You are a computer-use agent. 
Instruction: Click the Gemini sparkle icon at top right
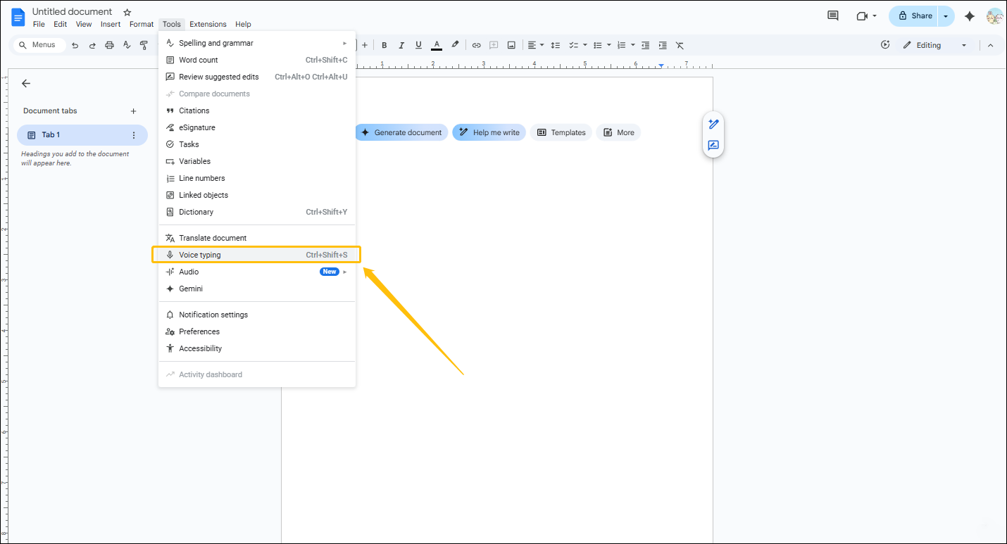click(970, 15)
